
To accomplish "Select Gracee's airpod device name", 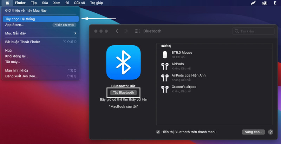I will pos(184,87).
